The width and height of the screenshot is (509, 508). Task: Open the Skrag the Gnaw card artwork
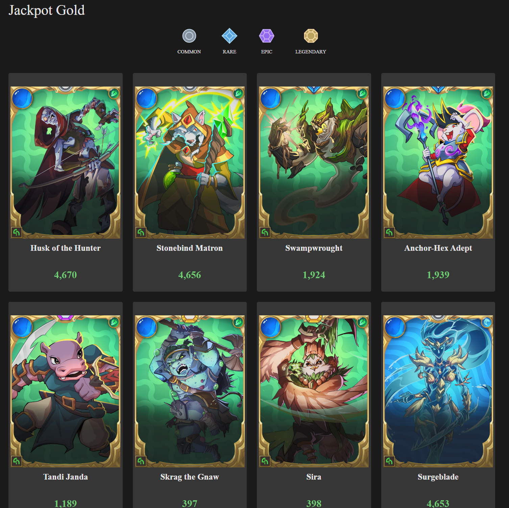tap(190, 391)
